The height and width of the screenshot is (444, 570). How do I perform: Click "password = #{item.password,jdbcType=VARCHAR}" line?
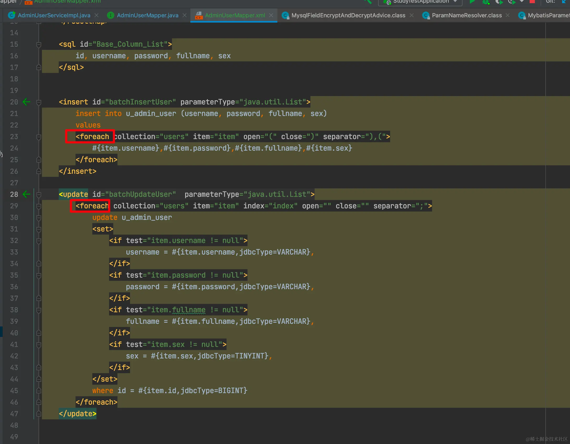pyautogui.click(x=220, y=287)
